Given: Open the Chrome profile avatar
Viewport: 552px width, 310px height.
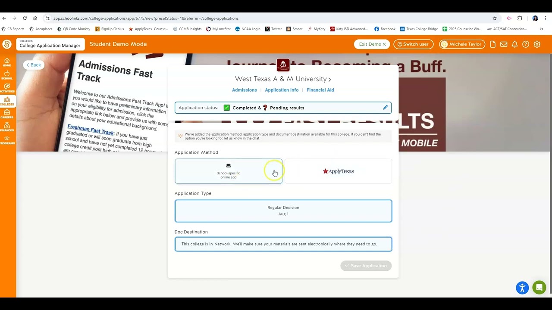Looking at the screenshot, I should [x=535, y=18].
